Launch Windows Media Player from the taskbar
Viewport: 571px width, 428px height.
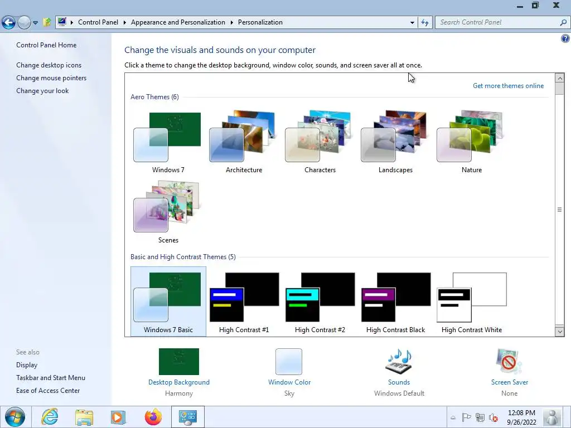click(x=118, y=417)
